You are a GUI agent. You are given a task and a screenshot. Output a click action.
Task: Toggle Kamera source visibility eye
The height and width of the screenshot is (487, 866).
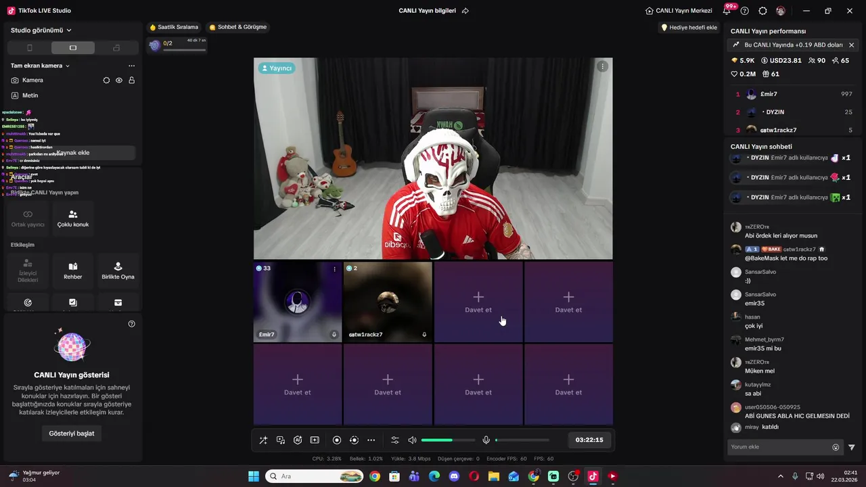click(x=119, y=80)
